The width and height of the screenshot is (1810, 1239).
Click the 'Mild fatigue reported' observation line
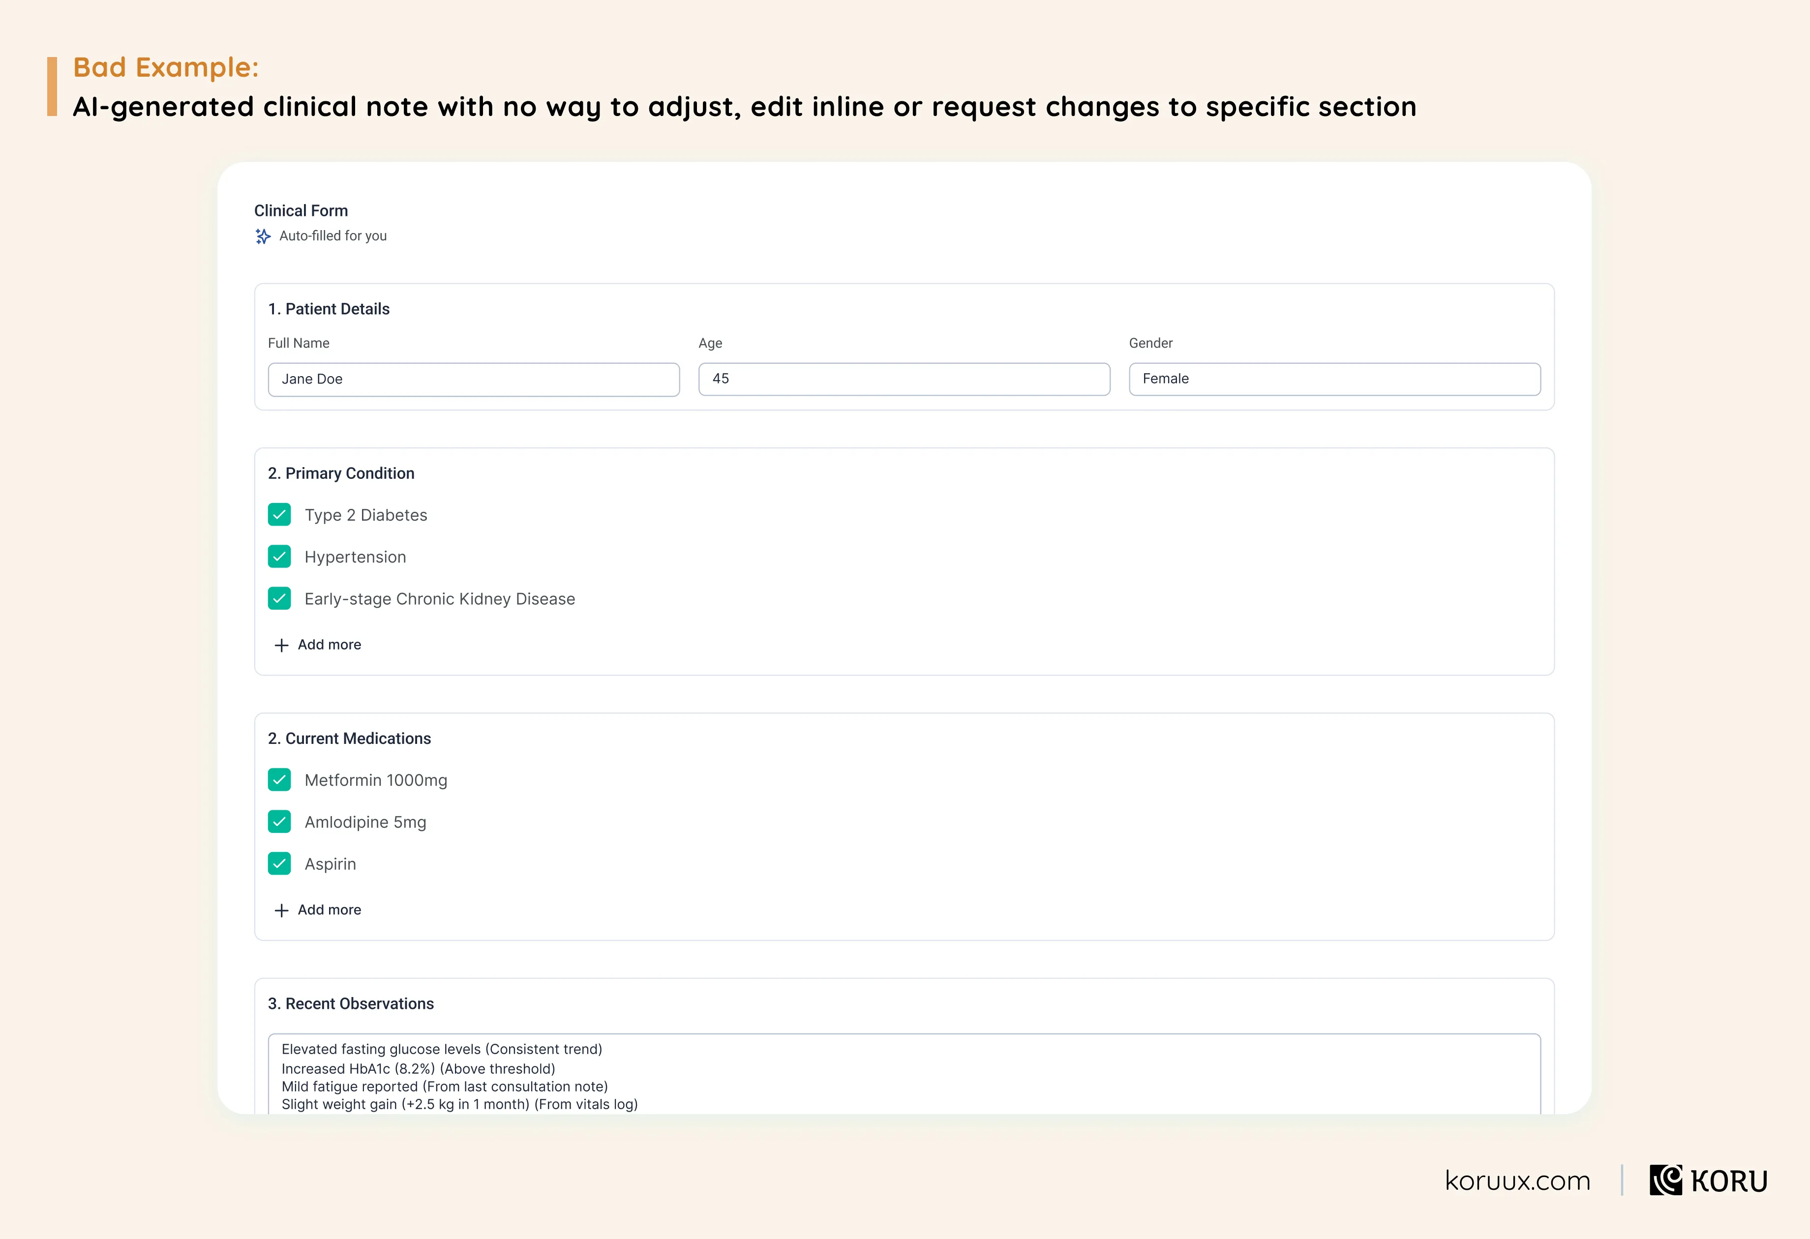tap(445, 1087)
